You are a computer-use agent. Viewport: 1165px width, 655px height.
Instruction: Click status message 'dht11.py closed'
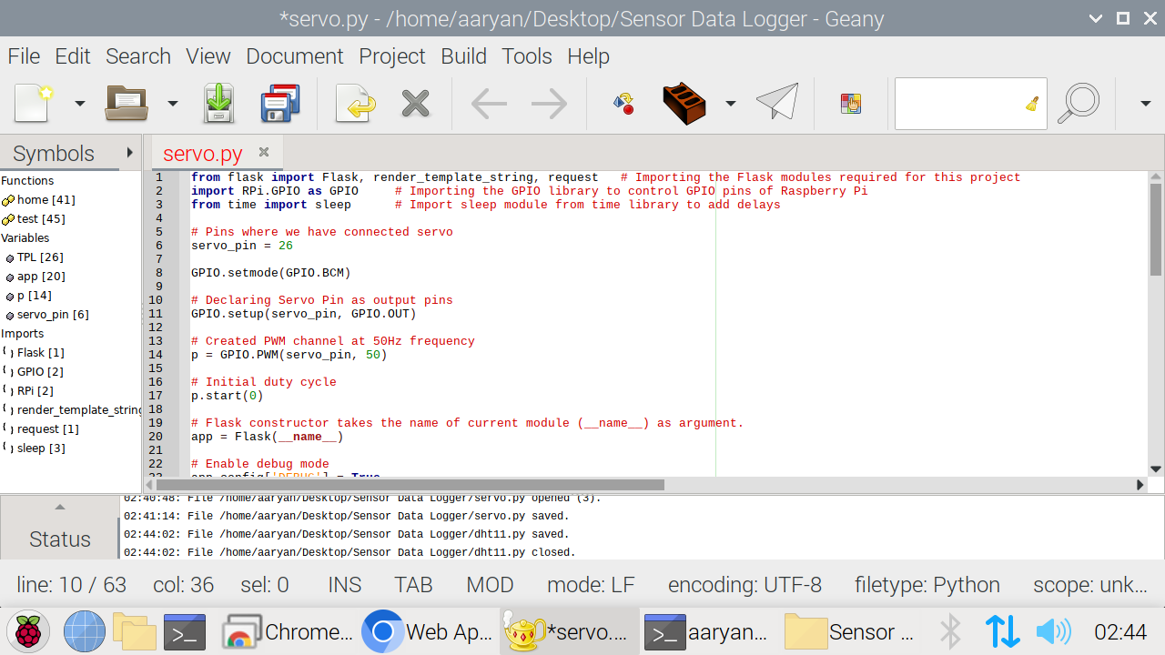tap(349, 552)
